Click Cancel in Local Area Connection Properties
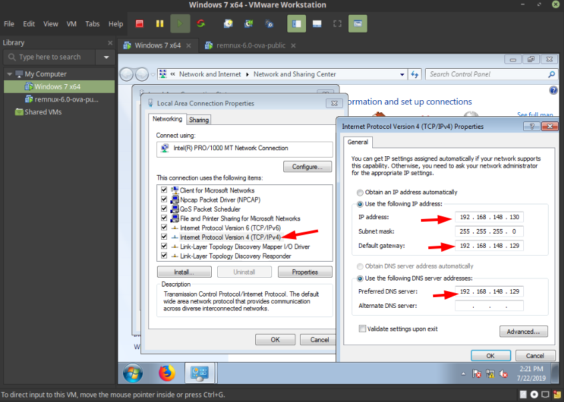 (x=319, y=340)
